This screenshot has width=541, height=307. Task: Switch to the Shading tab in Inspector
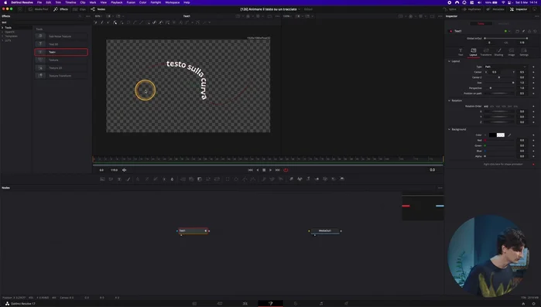click(x=498, y=52)
